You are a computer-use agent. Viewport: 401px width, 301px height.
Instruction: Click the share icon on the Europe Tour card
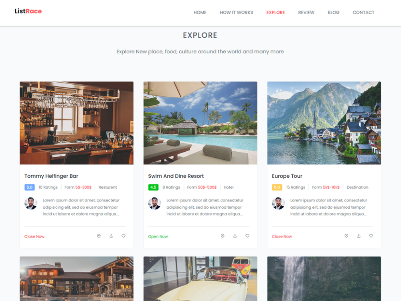pos(358,236)
